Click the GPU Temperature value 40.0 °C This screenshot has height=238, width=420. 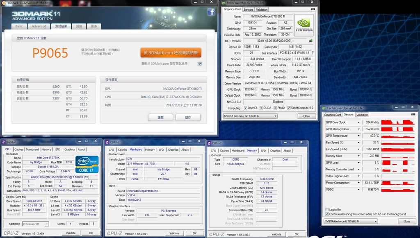click(x=371, y=136)
